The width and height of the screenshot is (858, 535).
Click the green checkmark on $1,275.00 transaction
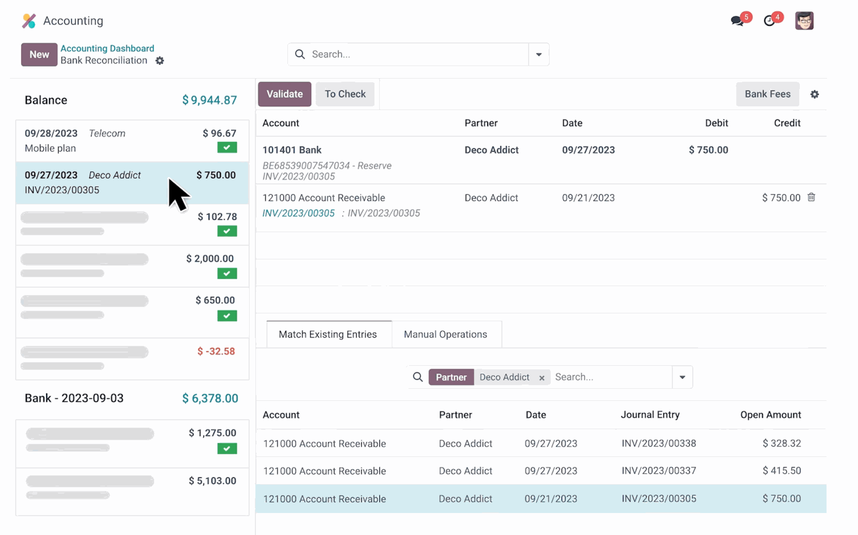[x=227, y=449]
